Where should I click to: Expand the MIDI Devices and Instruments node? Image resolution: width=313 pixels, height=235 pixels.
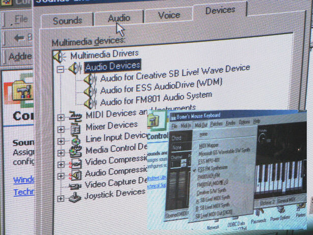pos(61,117)
